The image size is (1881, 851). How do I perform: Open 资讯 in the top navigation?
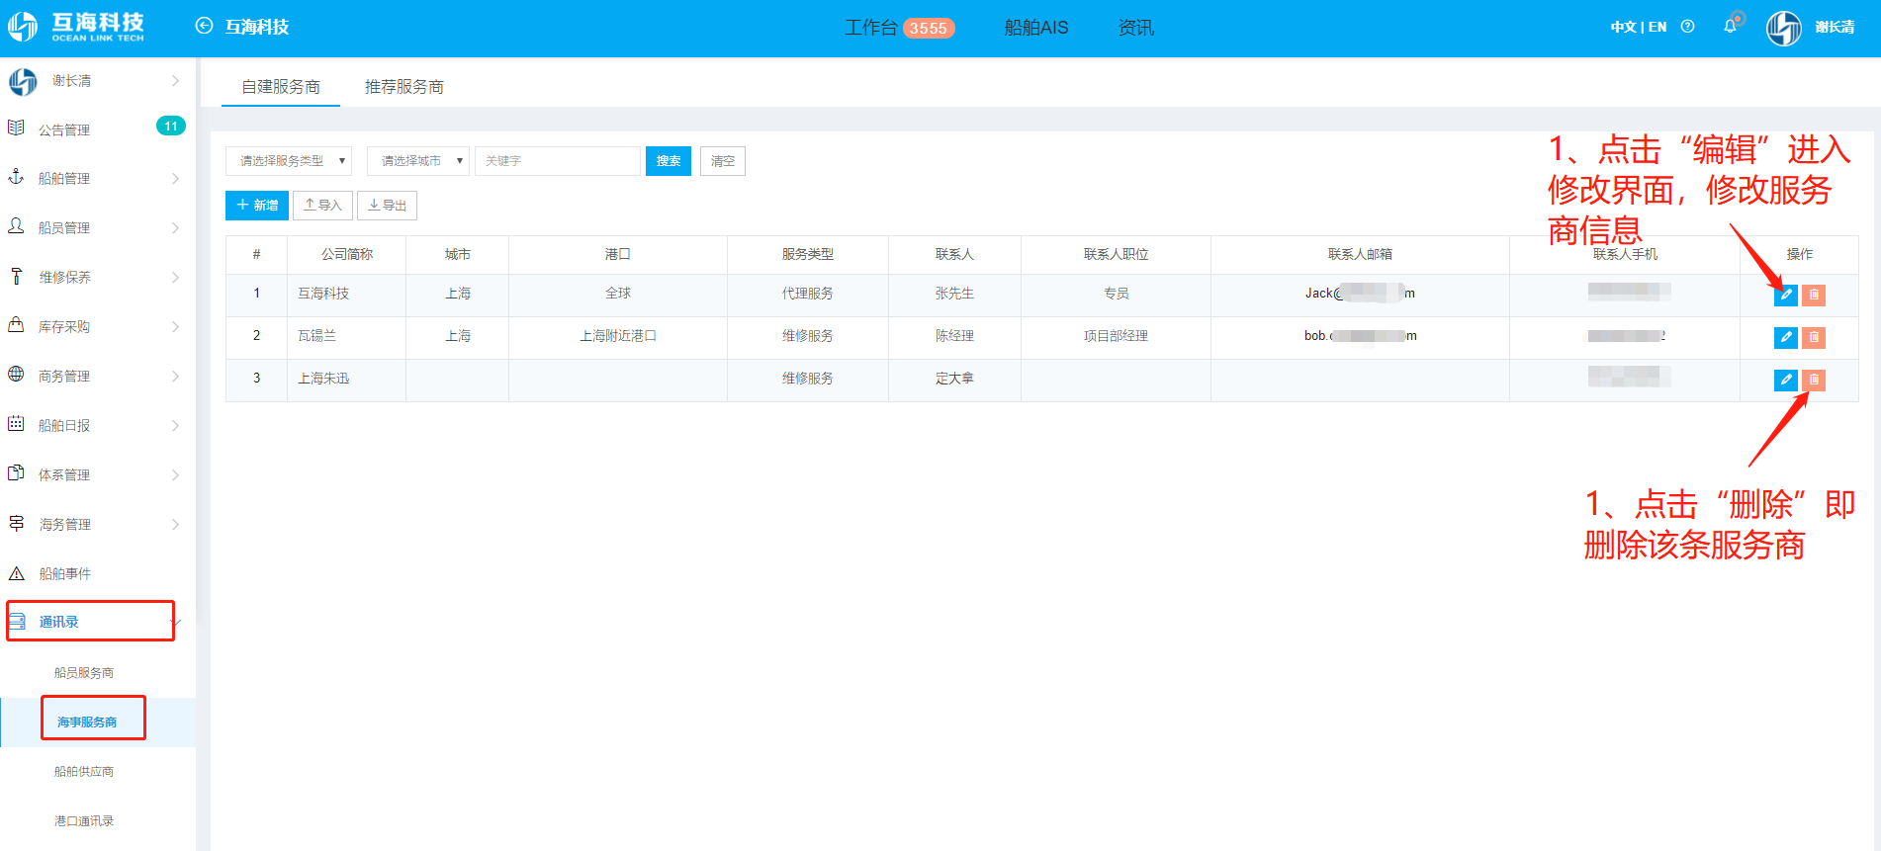[1135, 28]
